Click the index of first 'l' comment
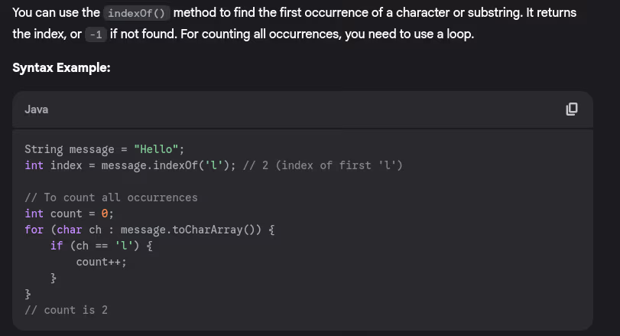Screen dimensions: 620x336 tap(327, 165)
